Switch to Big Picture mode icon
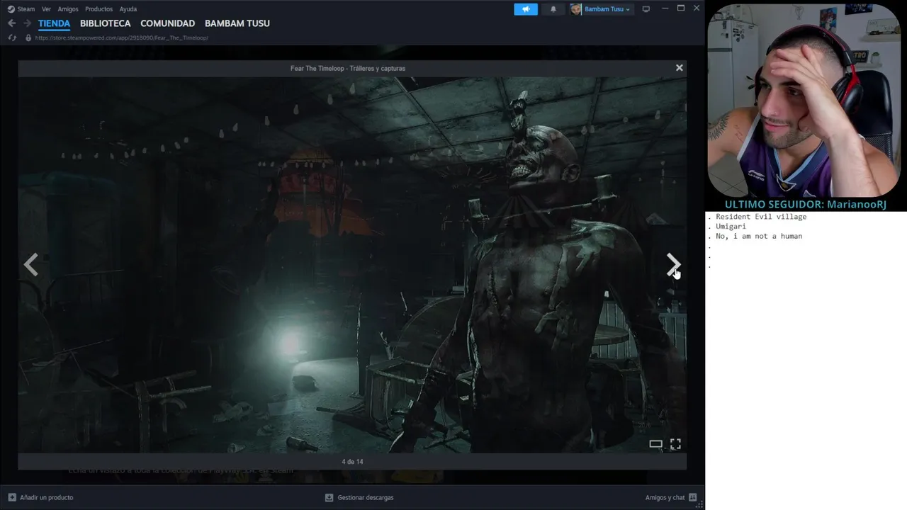The image size is (907, 510). pyautogui.click(x=646, y=9)
